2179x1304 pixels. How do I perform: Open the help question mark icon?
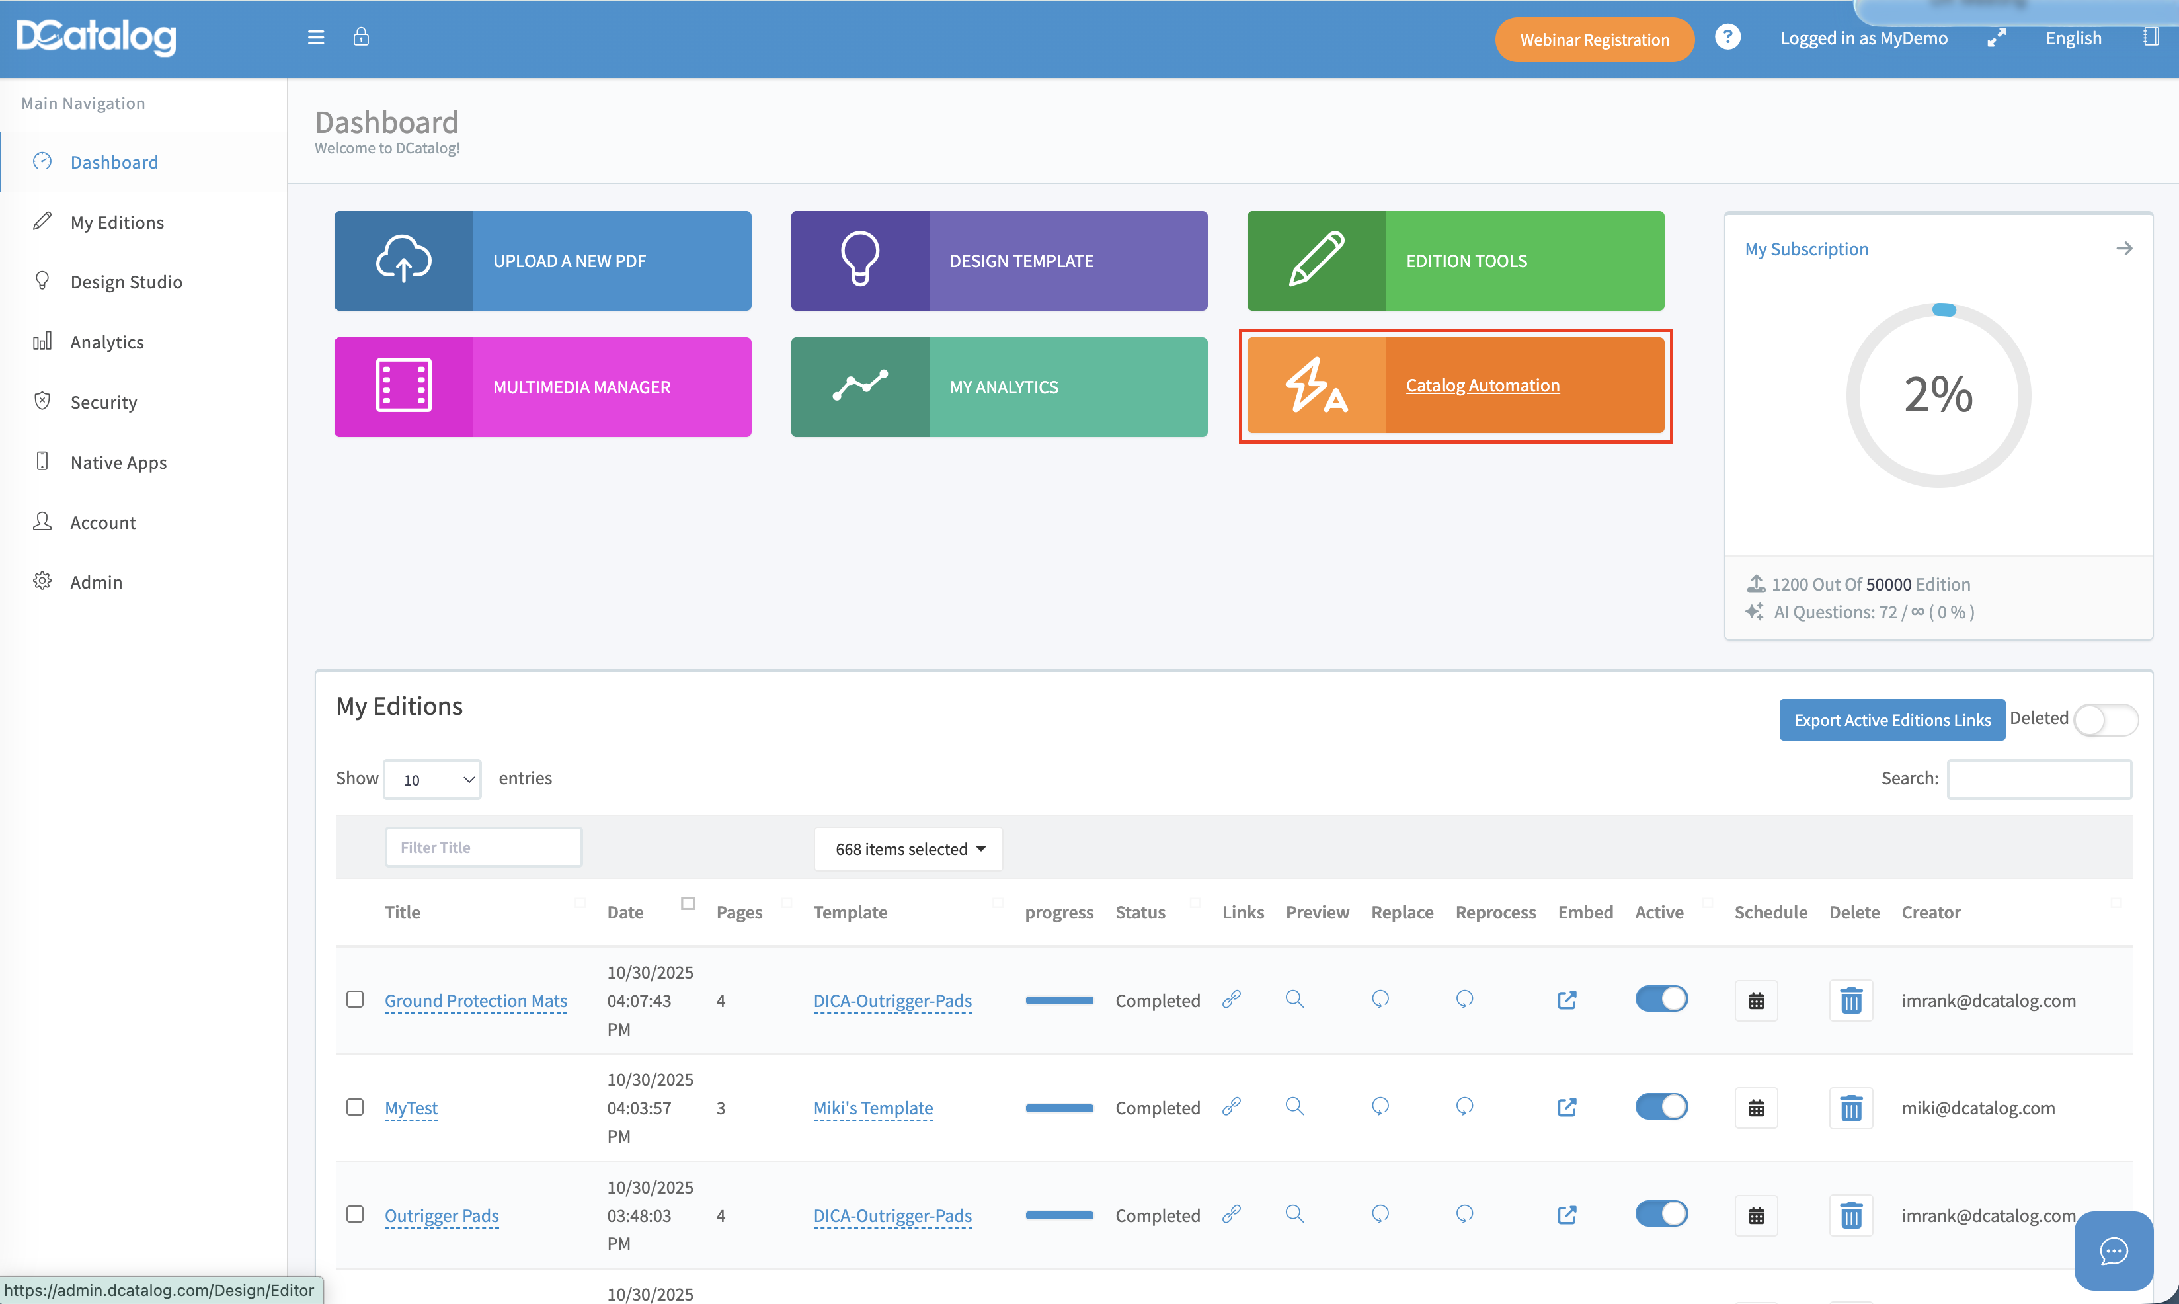tap(1727, 38)
